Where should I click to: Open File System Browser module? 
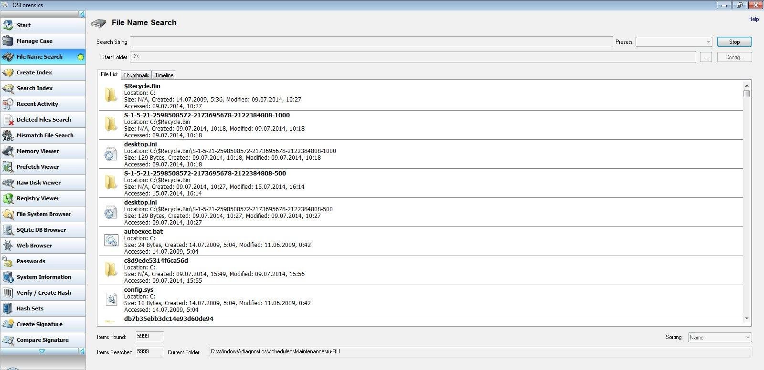point(43,214)
